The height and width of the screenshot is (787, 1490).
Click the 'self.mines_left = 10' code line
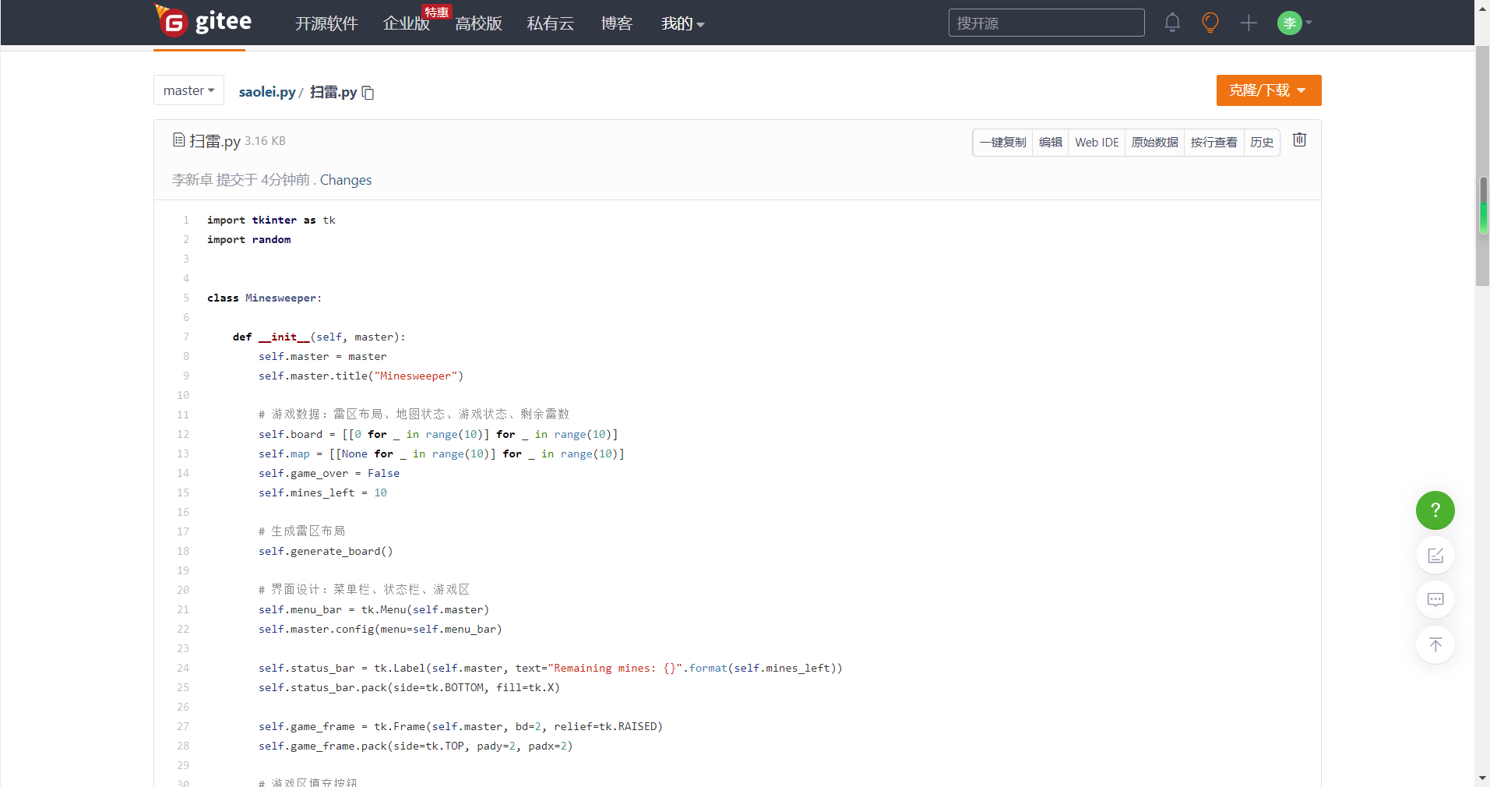pyautogui.click(x=322, y=492)
